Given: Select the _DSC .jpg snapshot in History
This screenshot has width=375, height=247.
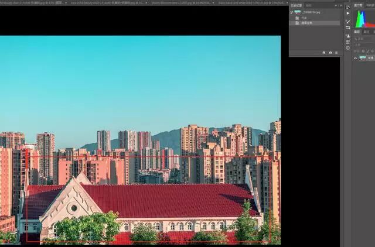Looking at the screenshot, I should point(315,12).
